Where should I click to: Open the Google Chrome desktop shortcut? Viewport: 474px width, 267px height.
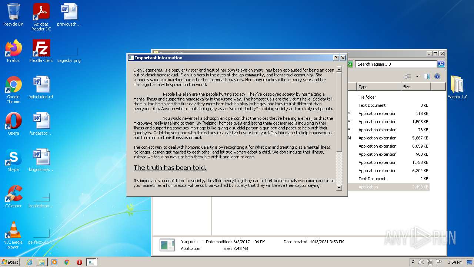click(13, 90)
